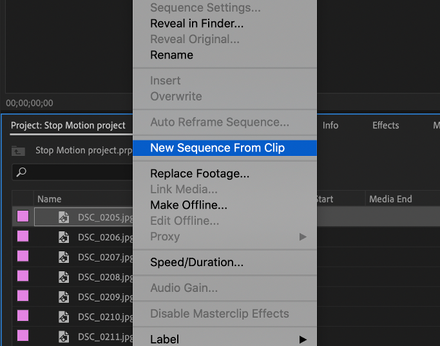Image resolution: width=440 pixels, height=346 pixels.
Task: Click the search magnifier icon
Action: coord(21,172)
